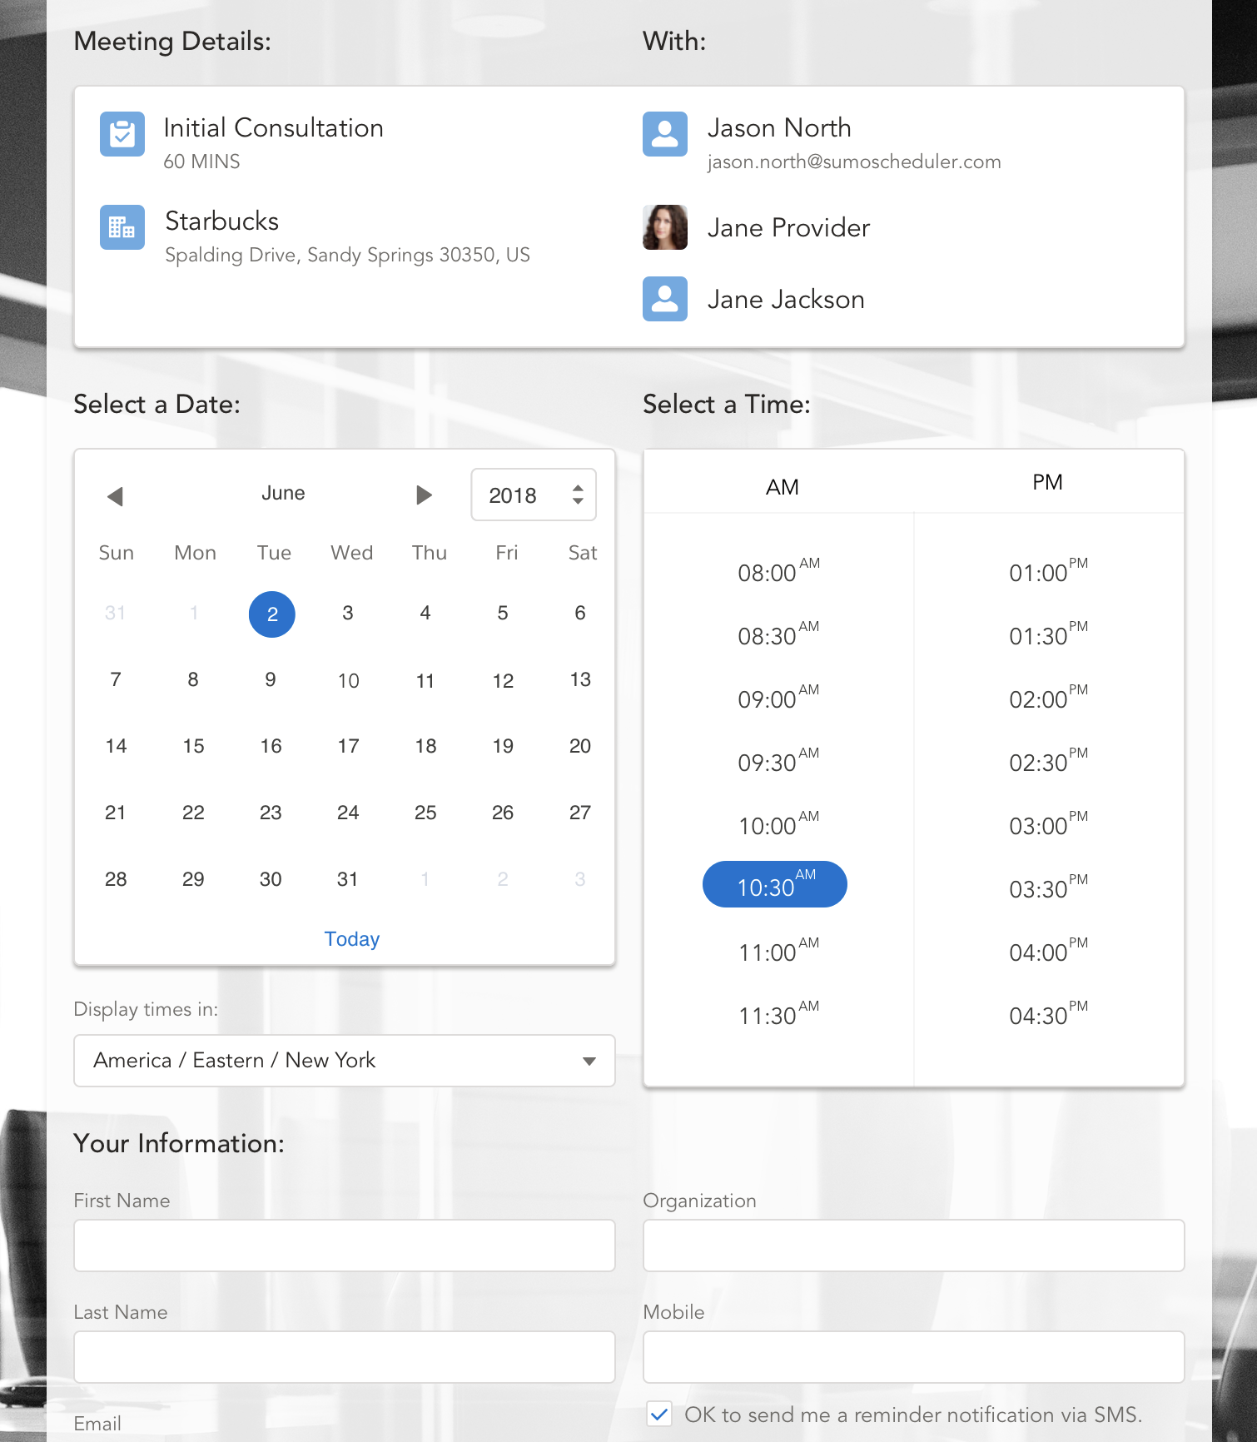Image resolution: width=1257 pixels, height=1442 pixels.
Task: Switch to the PM time tab
Action: [x=1047, y=483]
